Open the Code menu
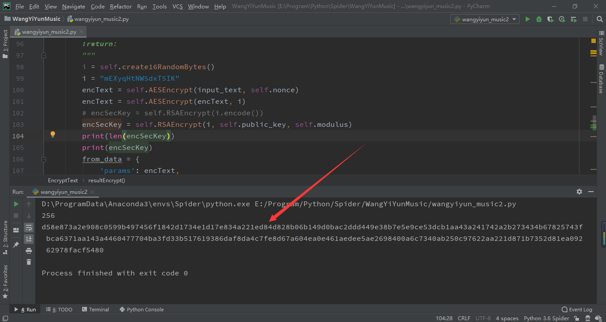The width and height of the screenshot is (606, 322). [98, 6]
